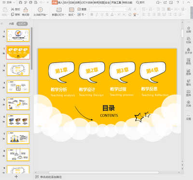Image resolution: width=193 pixels, height=180 pixels.
Task: Click the 第1章 speech bubble on the slide
Action: (61, 72)
